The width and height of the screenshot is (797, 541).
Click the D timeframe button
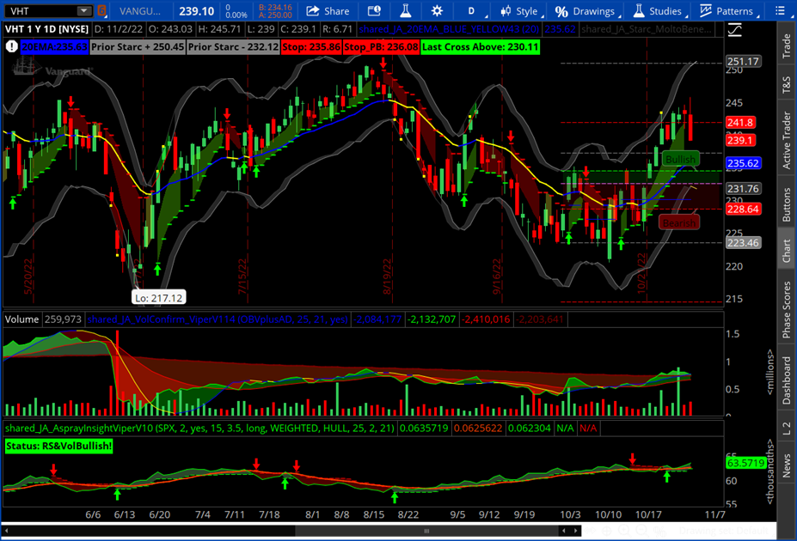470,11
